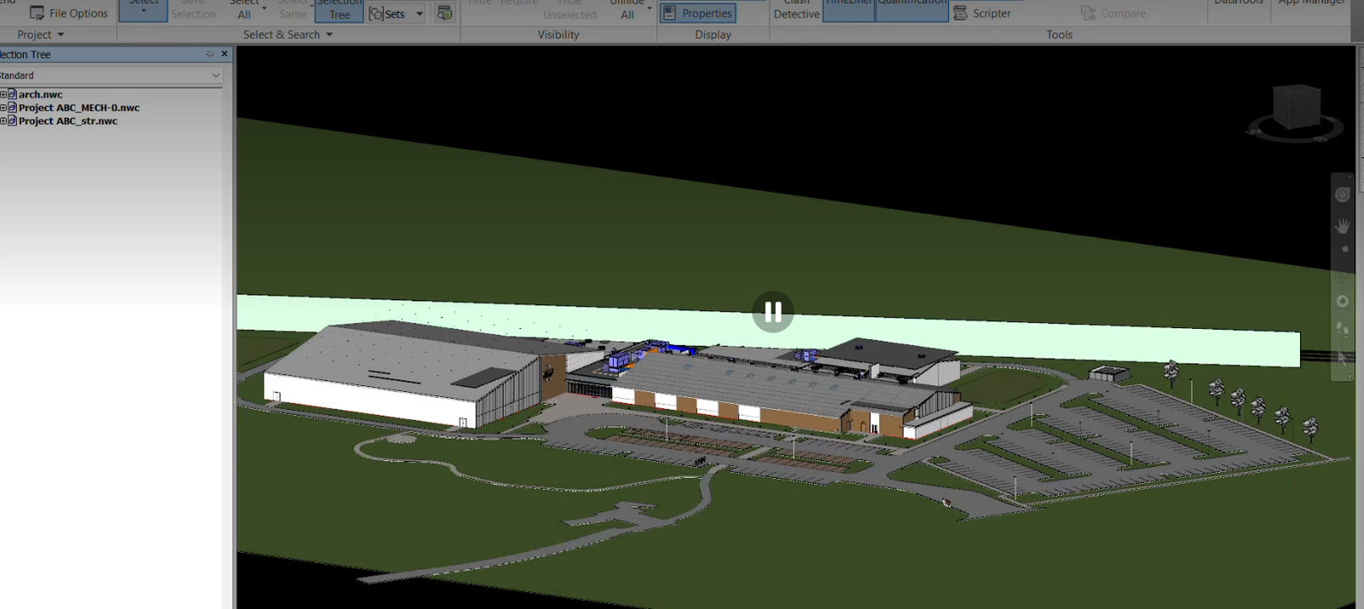
Task: Click the Select arrow on navigation bar
Action: click(x=1343, y=359)
